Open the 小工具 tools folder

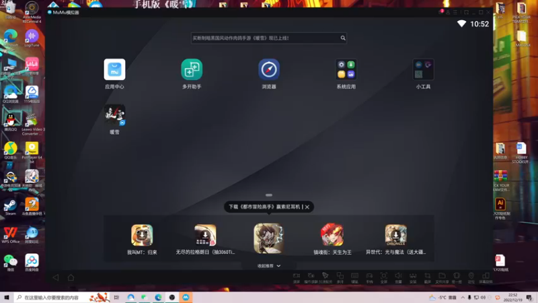click(x=423, y=70)
